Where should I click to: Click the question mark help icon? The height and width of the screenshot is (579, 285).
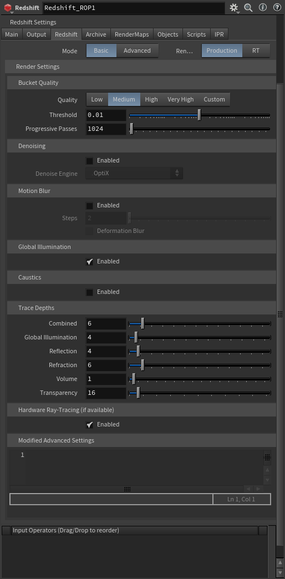point(277,7)
